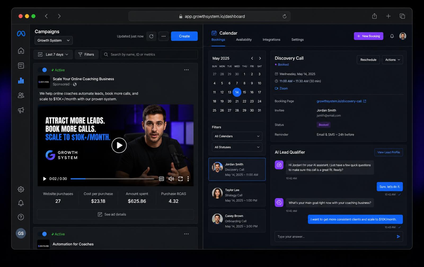Open All Statuses dropdown
The height and width of the screenshot is (267, 424).
237,147
